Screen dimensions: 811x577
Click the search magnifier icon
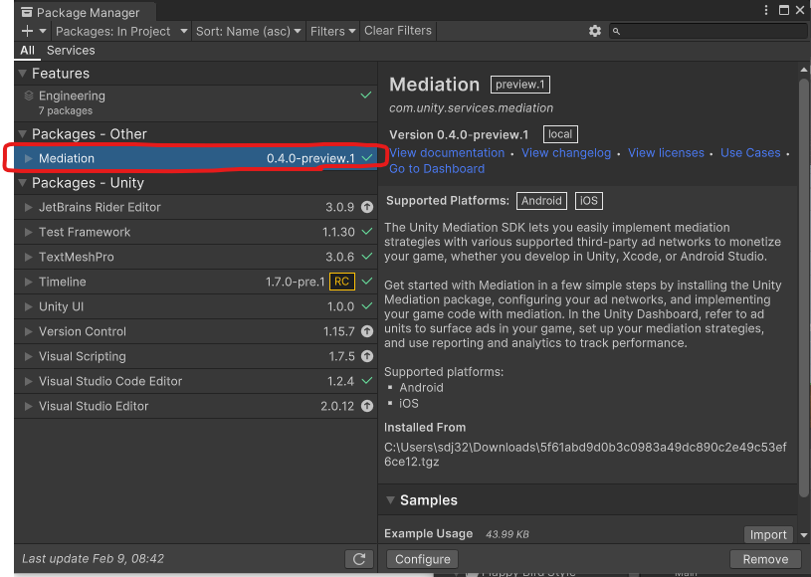click(x=616, y=32)
